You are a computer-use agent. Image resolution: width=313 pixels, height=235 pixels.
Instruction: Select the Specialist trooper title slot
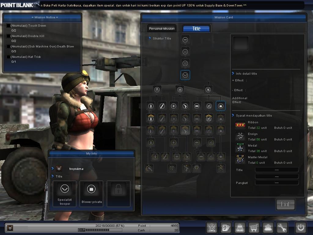click(x=64, y=194)
